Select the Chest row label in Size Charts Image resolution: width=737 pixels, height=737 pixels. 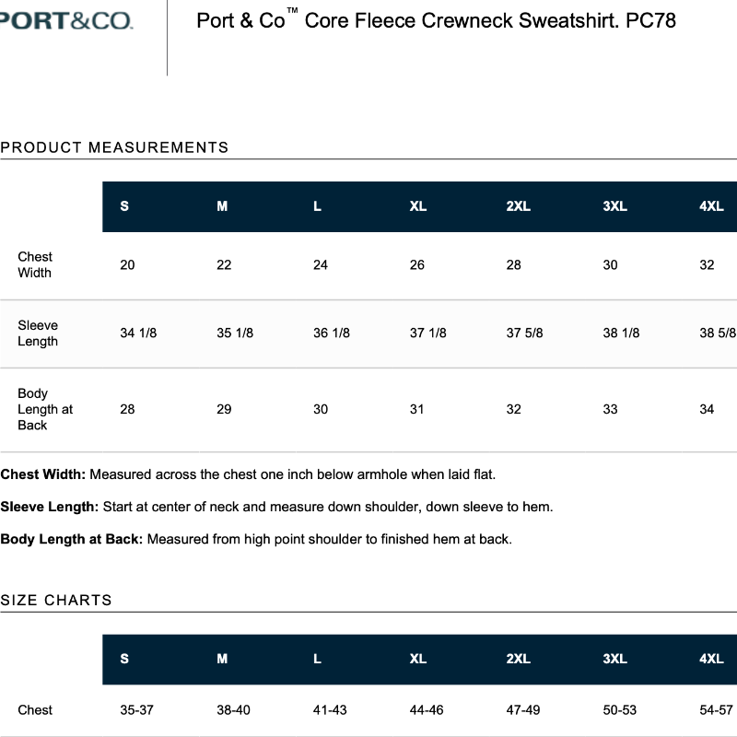[x=35, y=709]
